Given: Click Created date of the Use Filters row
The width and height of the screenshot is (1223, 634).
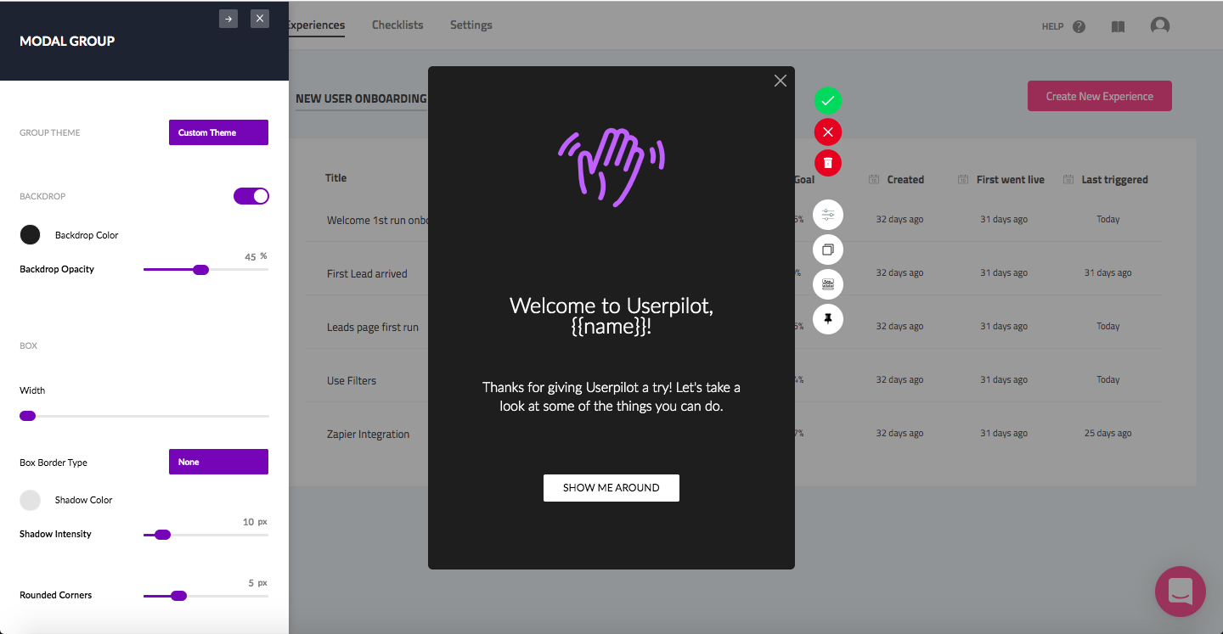Looking at the screenshot, I should point(899,380).
